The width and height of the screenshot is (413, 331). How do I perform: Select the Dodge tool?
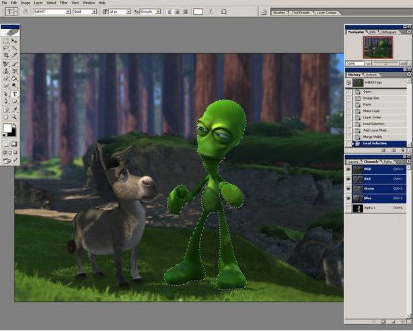[14, 85]
